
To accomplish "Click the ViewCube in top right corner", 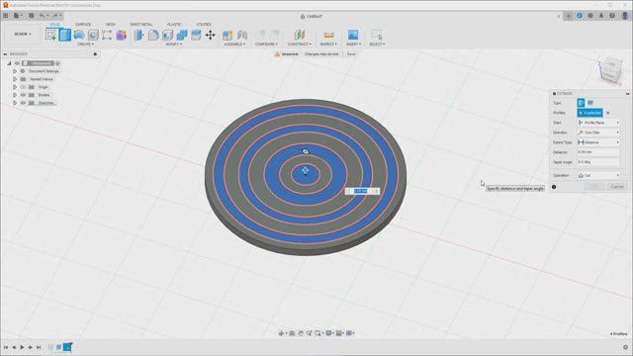I will [610, 70].
